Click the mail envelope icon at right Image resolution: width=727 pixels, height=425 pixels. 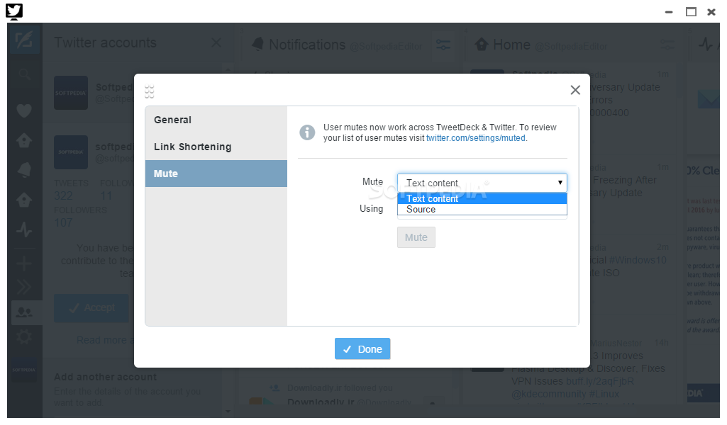(x=709, y=100)
